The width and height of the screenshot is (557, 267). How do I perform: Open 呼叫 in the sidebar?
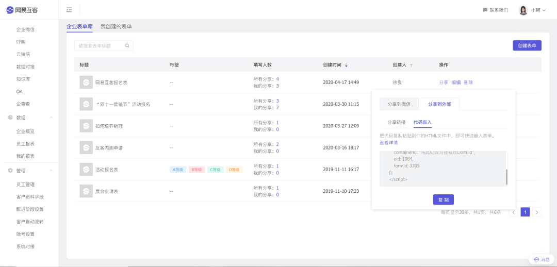[21, 42]
